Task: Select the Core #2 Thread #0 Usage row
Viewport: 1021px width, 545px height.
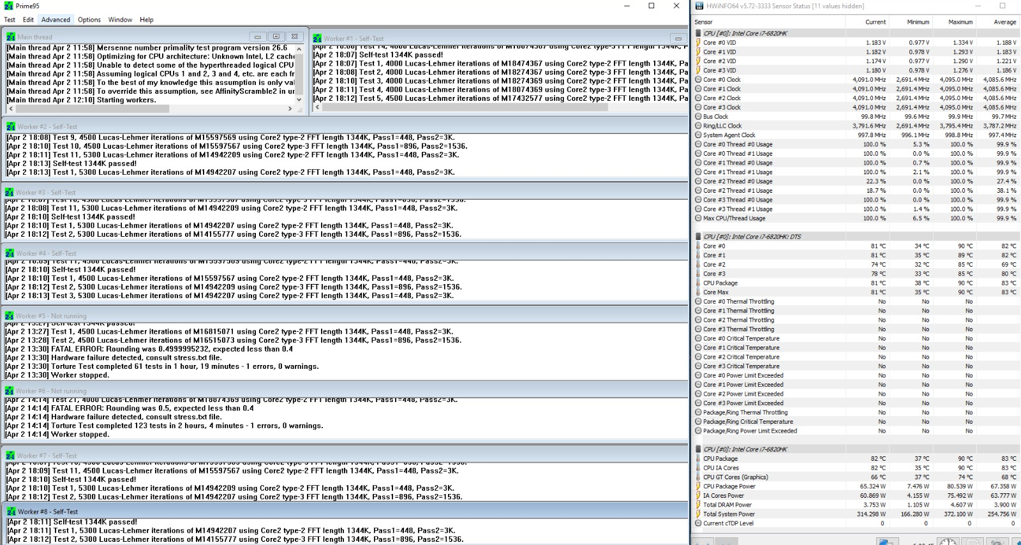Action: (856, 181)
